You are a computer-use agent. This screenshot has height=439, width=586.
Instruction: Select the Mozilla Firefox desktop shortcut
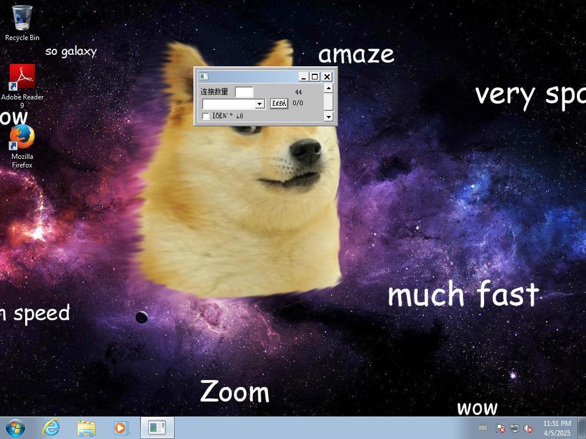coord(22,146)
